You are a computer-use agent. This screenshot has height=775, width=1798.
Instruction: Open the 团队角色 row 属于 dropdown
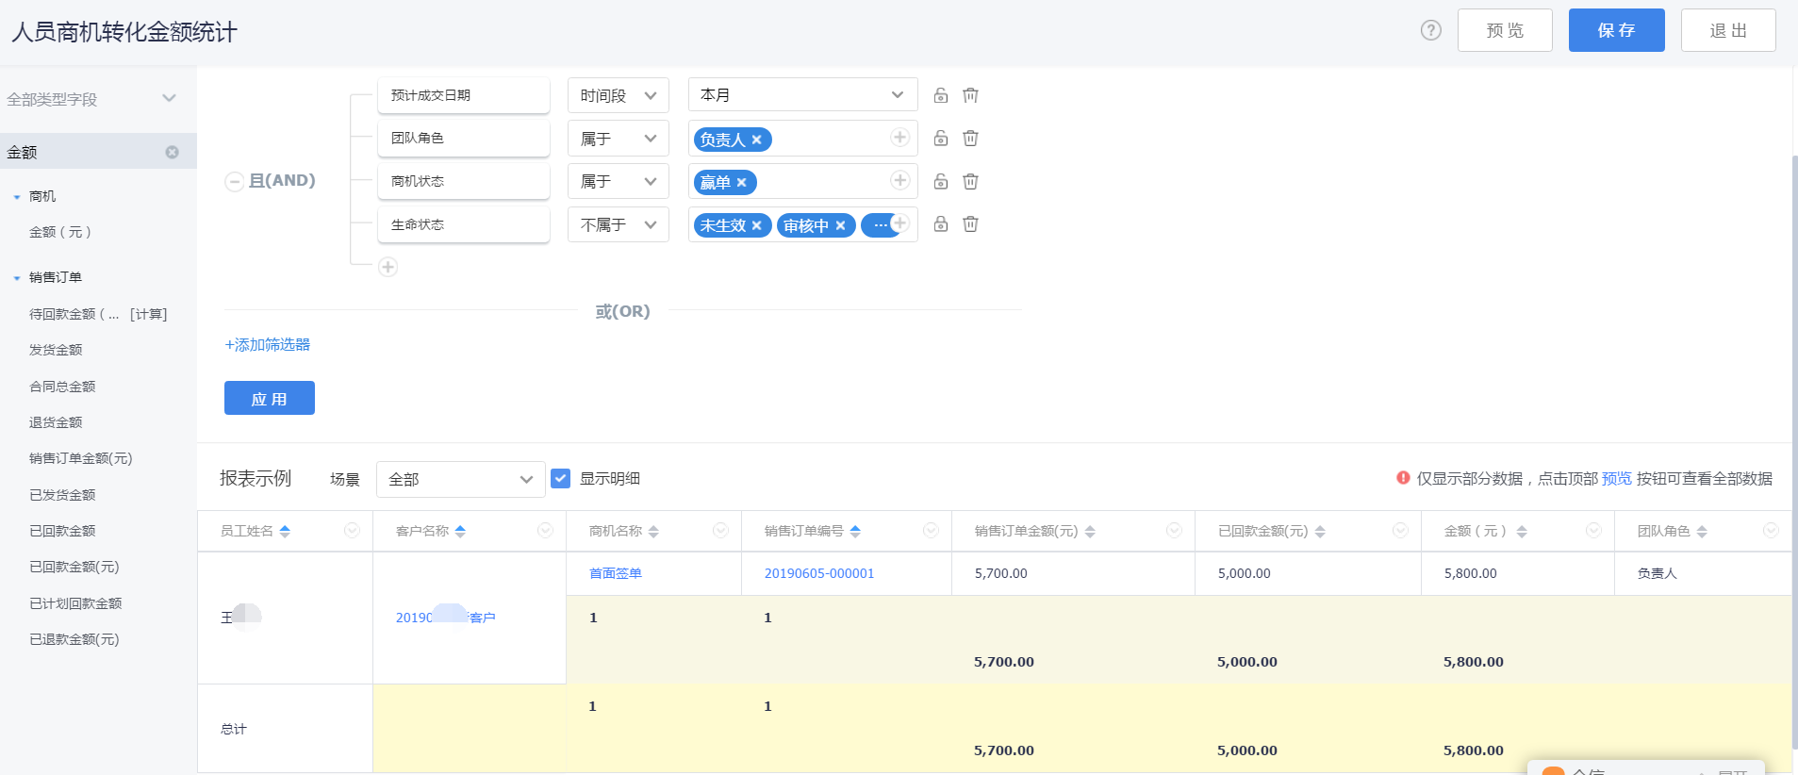(619, 139)
